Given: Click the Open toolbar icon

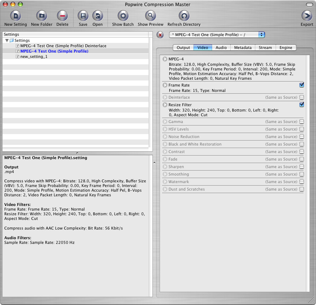Looking at the screenshot, I should [x=97, y=16].
